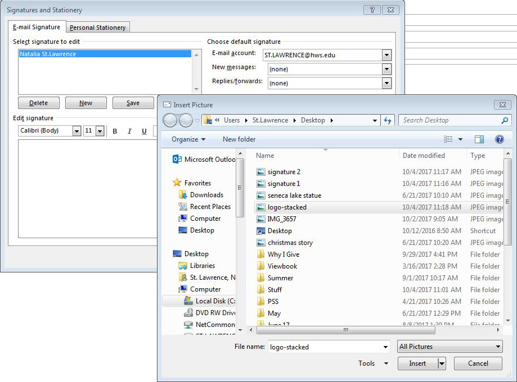Close the Insert Picture dialog
Screen dimensions: 517x382
pyautogui.click(x=502, y=104)
